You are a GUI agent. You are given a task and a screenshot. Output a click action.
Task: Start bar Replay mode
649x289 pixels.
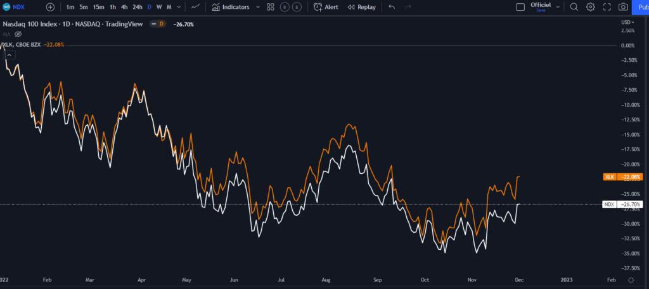point(362,7)
